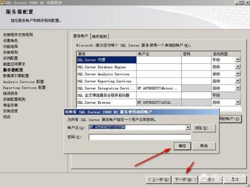Click NT AUTHORITY\Networ... account cell
Image resolution: width=250 pixels, height=187 pixels.
pos(159,88)
